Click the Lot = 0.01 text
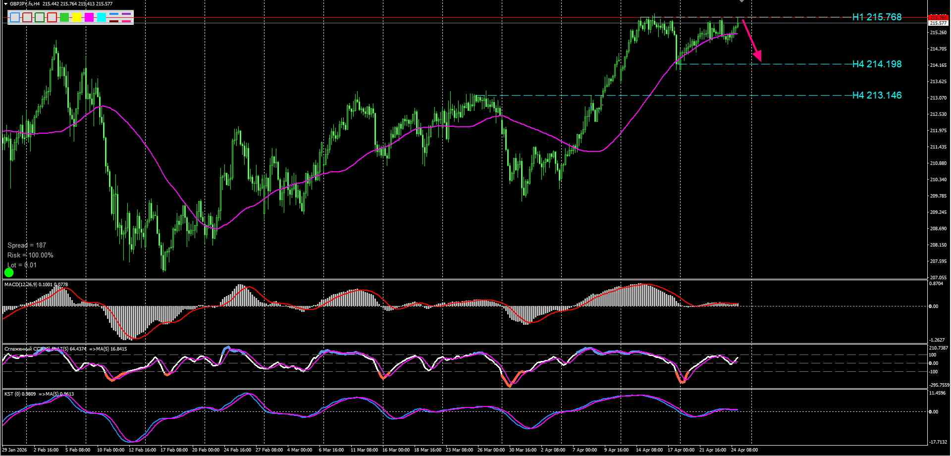The width and height of the screenshot is (951, 456). [x=22, y=265]
